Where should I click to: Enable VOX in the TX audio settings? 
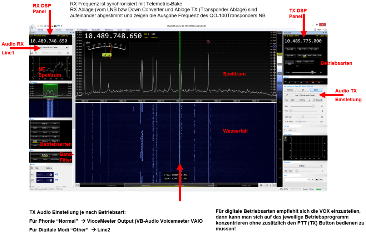pos(292,100)
